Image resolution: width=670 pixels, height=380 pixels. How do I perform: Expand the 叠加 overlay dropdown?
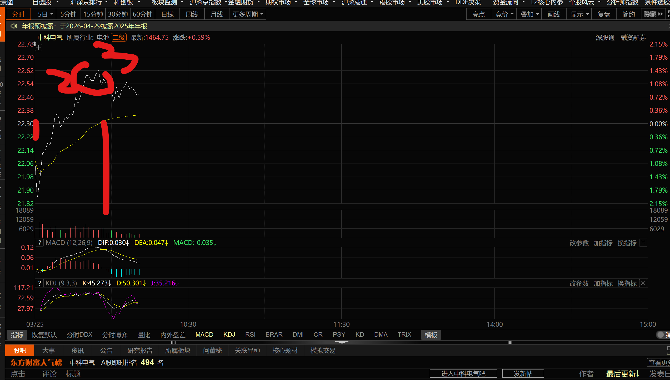pos(529,14)
